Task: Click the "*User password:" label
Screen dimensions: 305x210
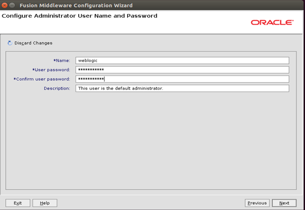Action: tap(51, 70)
